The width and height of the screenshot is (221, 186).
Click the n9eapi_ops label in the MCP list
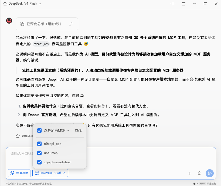53,144
